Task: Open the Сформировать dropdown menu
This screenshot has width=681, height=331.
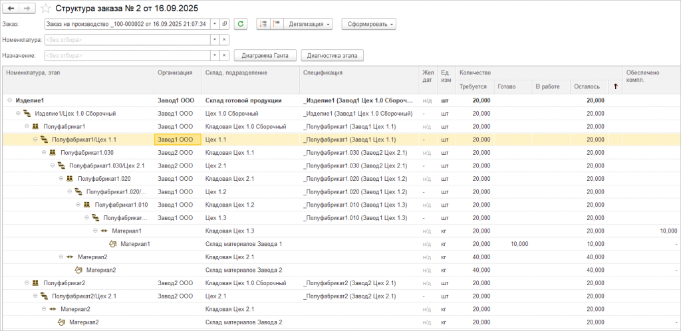Action: [368, 25]
